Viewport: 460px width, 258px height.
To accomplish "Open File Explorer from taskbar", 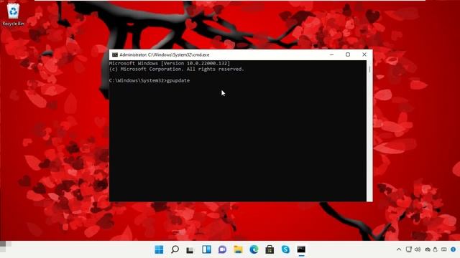I will point(238,249).
